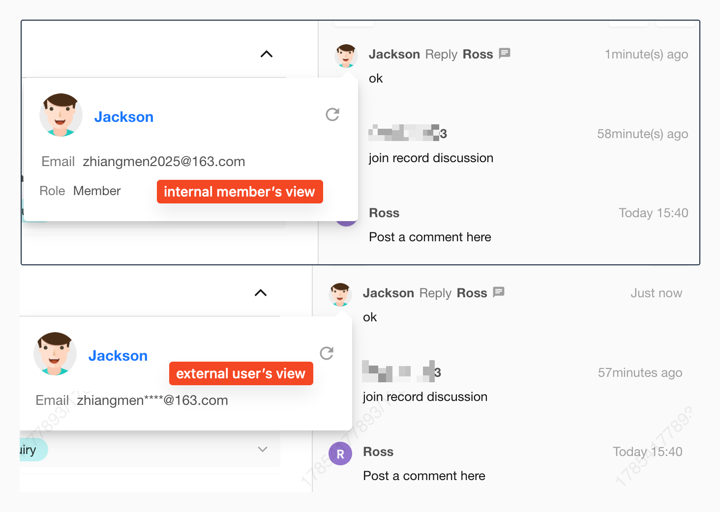Viewport: 720px width, 512px height.
Task: Click reply bubble icon on "Just now" comment
Action: [x=498, y=292]
